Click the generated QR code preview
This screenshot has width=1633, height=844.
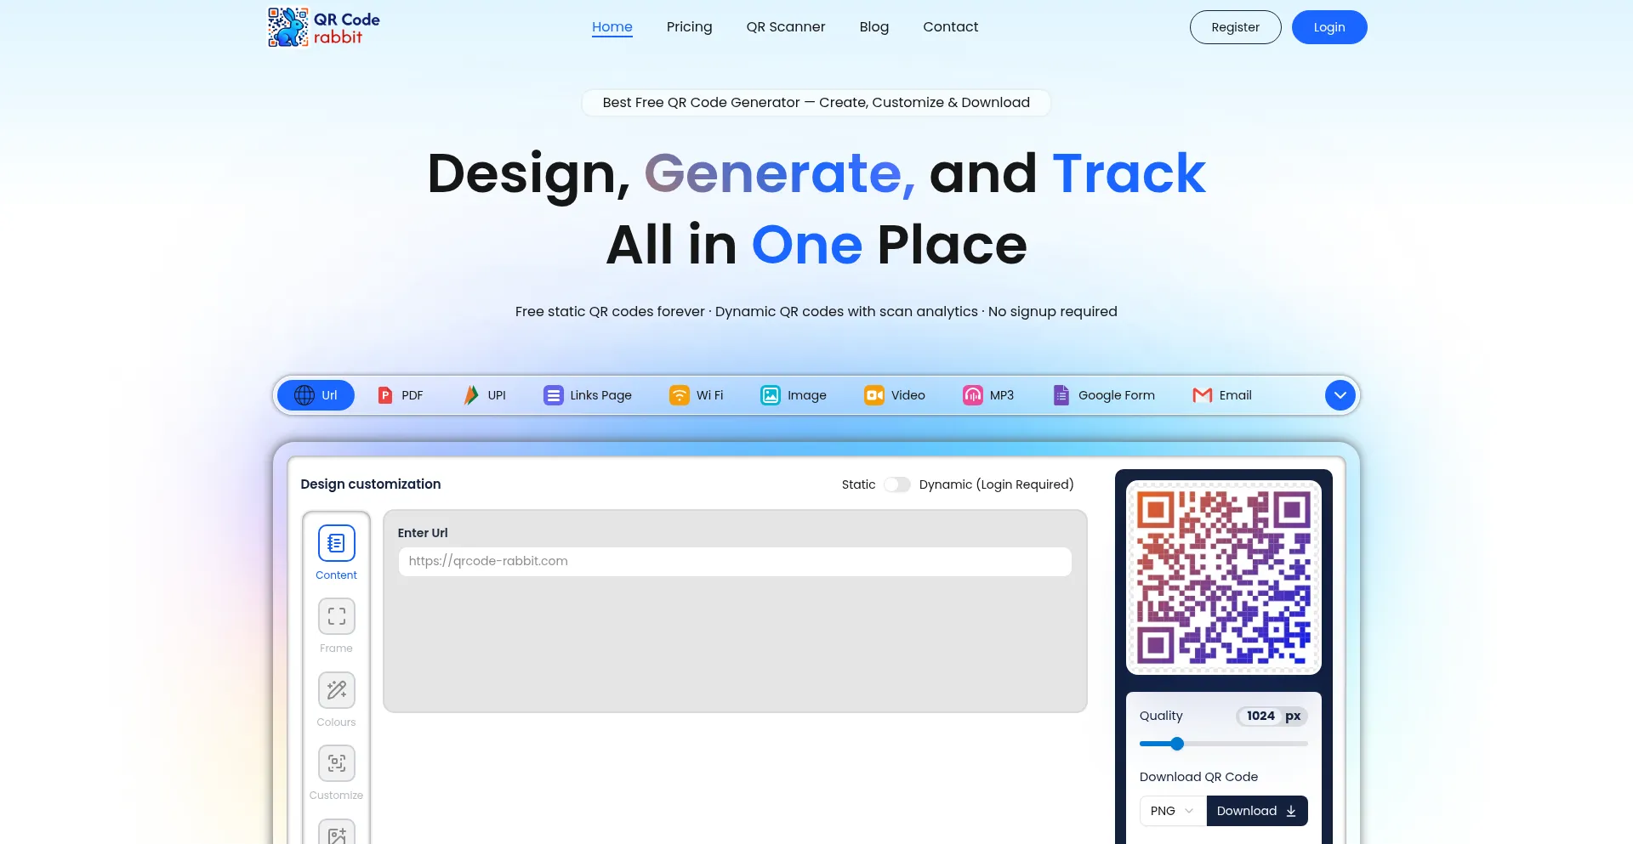[1224, 578]
